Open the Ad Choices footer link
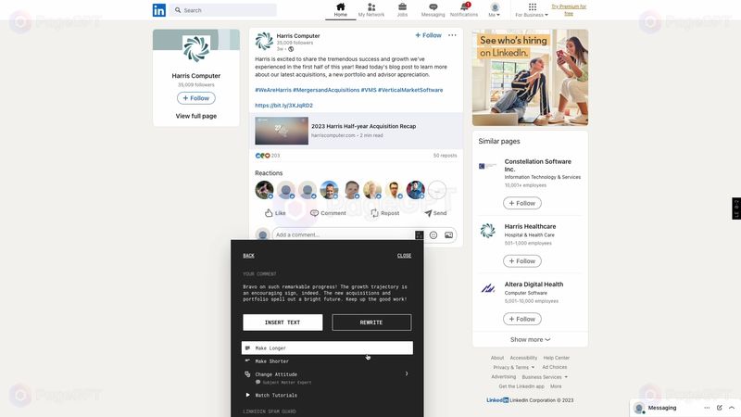Image resolution: width=741 pixels, height=417 pixels. (554, 367)
